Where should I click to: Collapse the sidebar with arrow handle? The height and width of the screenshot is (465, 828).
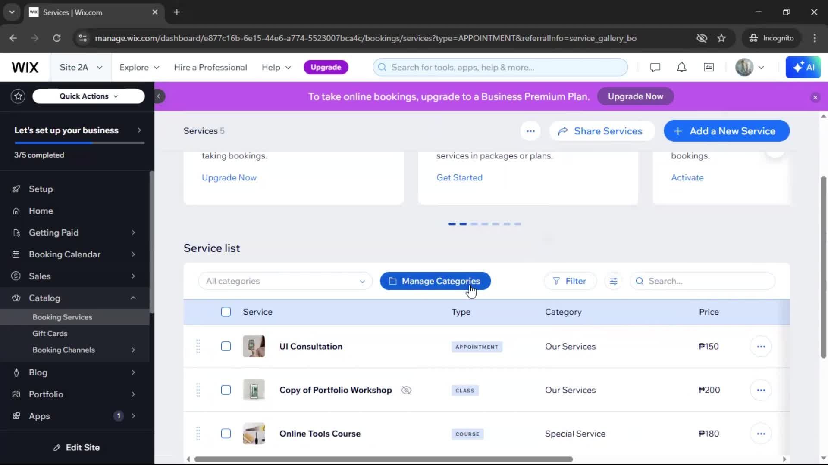[159, 96]
